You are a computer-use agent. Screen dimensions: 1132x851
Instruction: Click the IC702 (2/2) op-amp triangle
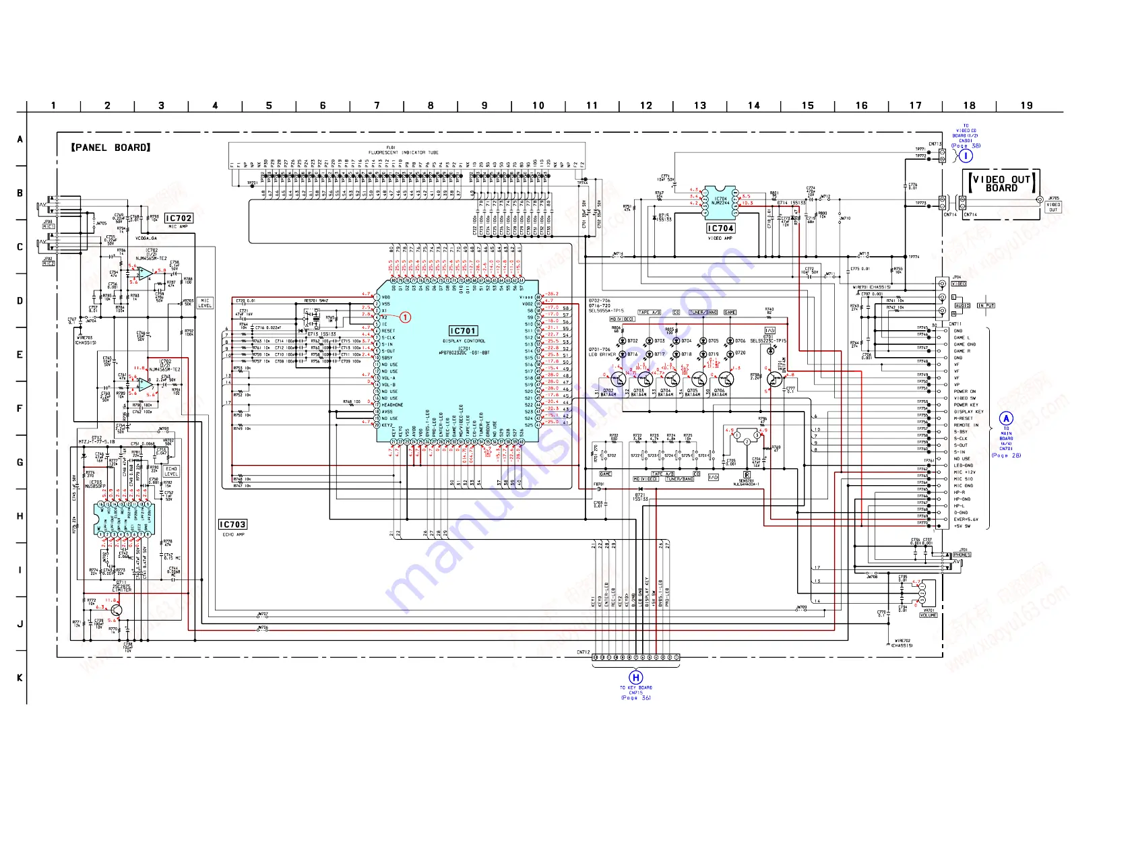click(x=144, y=384)
